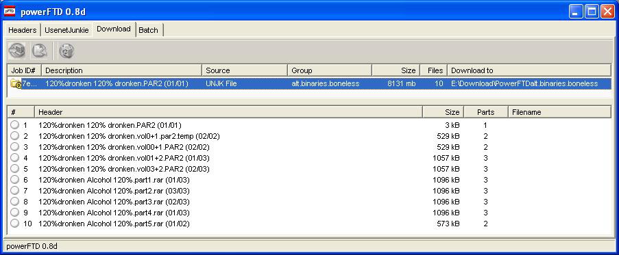619x255 pixels.
Task: Select status circle for dronken.PAR2 (01/01)
Action: coord(14,125)
